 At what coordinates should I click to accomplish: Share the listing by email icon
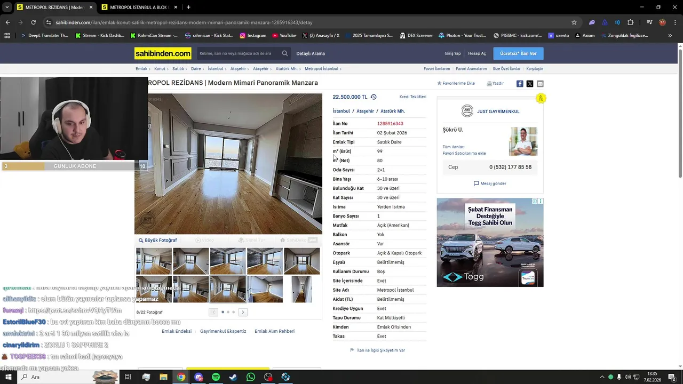(540, 84)
